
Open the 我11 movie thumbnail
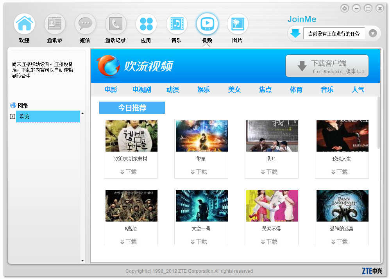[272, 136]
